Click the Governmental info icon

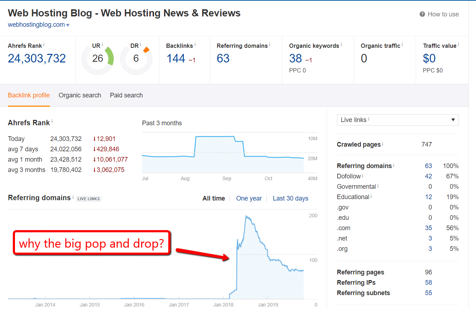[378, 186]
